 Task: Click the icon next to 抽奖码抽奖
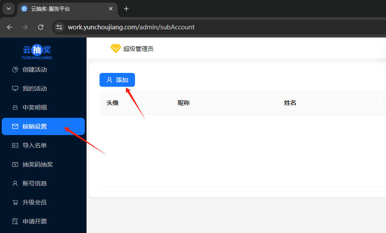15,164
